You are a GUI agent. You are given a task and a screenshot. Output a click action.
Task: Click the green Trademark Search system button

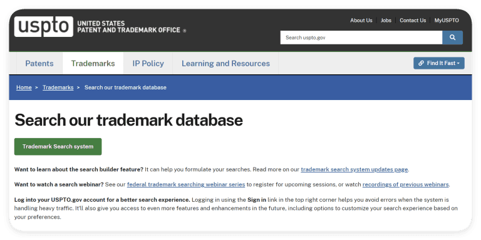pyautogui.click(x=58, y=147)
